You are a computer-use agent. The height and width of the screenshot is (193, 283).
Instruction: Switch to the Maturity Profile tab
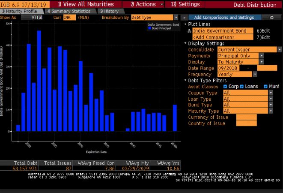(x=21, y=11)
